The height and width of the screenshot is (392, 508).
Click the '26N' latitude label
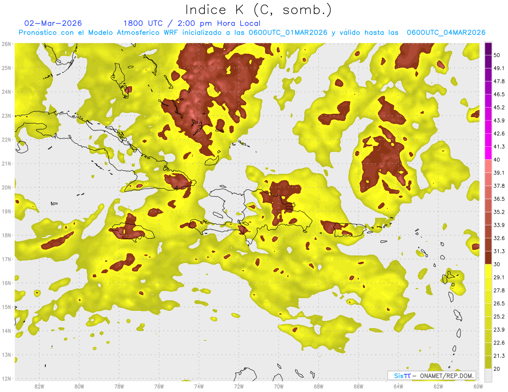(6, 44)
